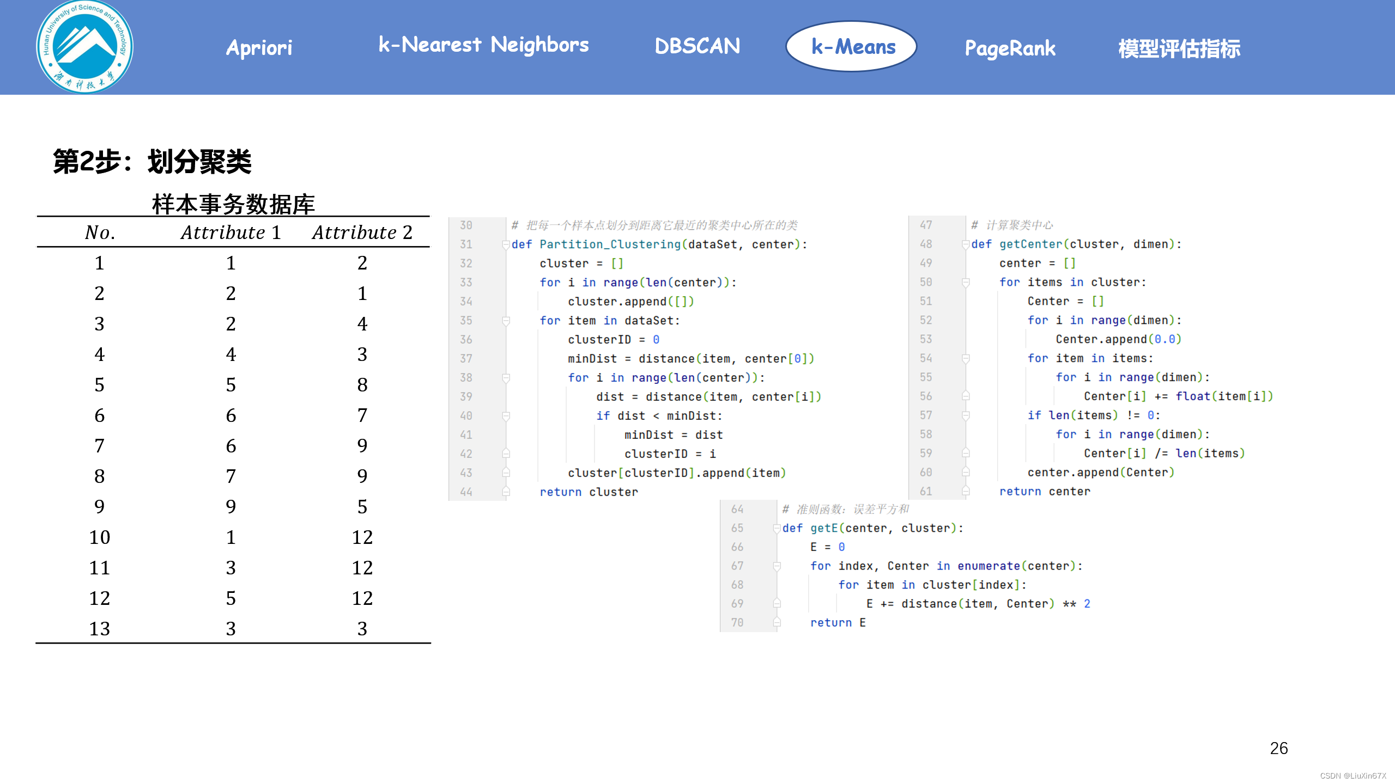Toggle fold marker at 'for items in cluster' line 50
The height and width of the screenshot is (784, 1395).
pyautogui.click(x=966, y=283)
